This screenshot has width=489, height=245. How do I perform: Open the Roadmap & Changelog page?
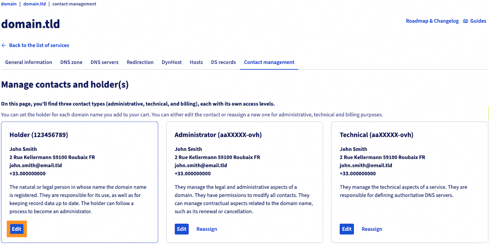pyautogui.click(x=432, y=21)
